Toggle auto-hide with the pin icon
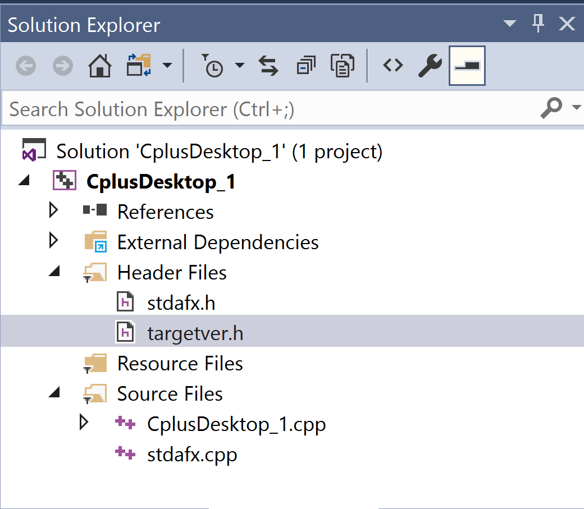 538,24
